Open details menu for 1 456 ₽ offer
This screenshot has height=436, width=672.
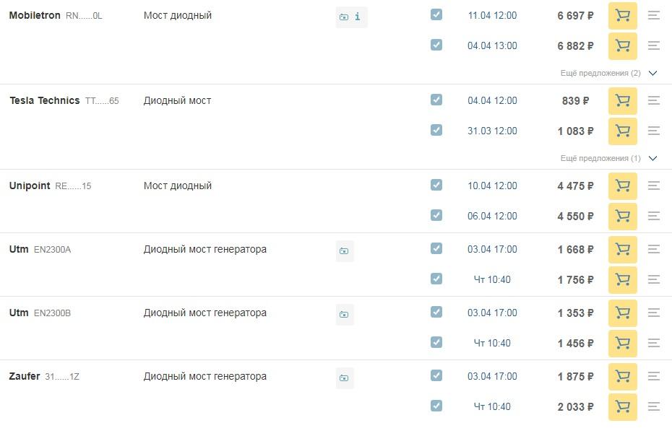click(x=653, y=343)
